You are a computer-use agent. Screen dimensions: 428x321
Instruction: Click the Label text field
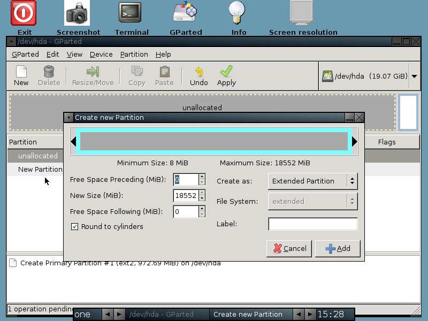(x=313, y=224)
